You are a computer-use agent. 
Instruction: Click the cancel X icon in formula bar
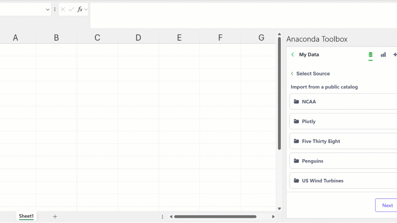[63, 10]
